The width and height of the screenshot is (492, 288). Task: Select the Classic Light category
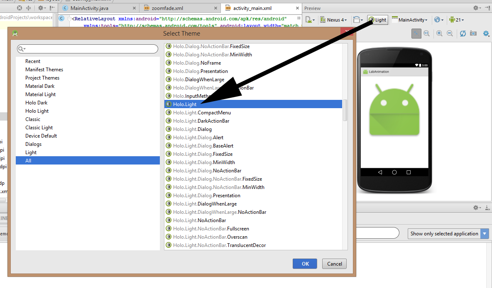pos(88,127)
